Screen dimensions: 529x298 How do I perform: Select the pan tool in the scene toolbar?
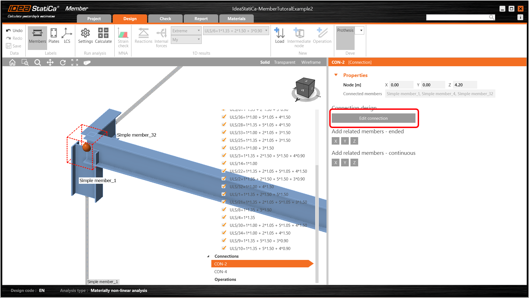pyautogui.click(x=50, y=62)
